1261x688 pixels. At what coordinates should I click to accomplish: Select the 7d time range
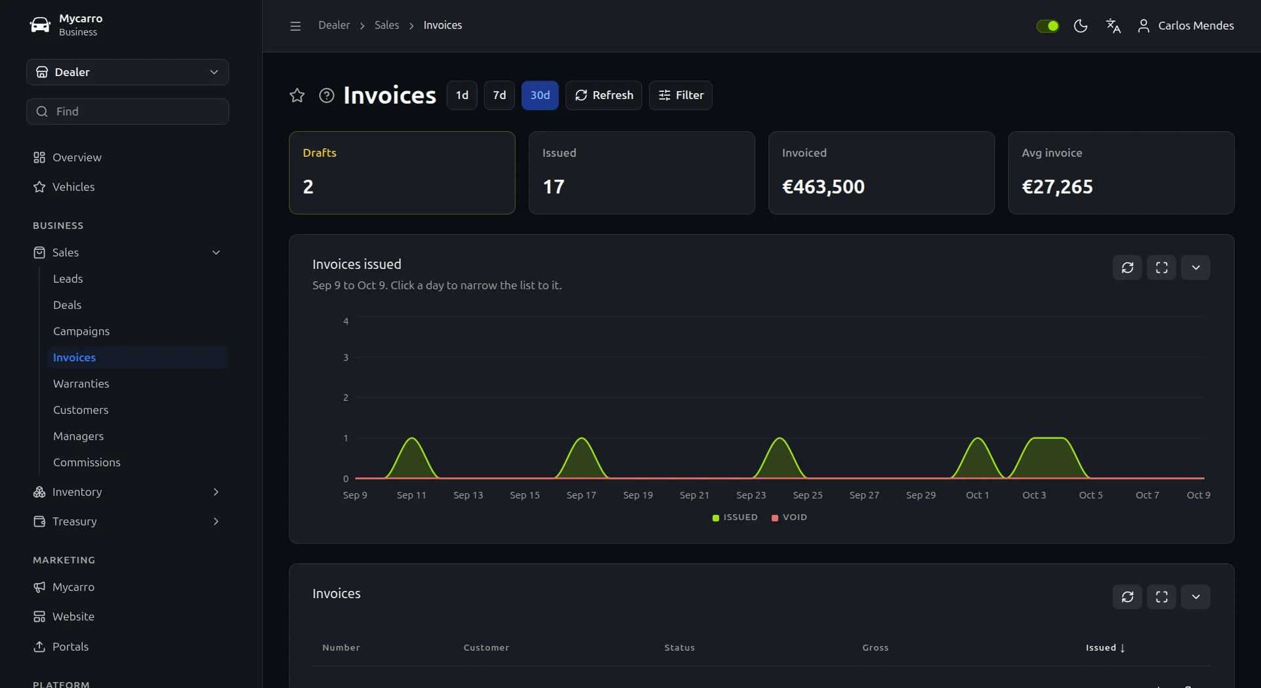click(499, 95)
